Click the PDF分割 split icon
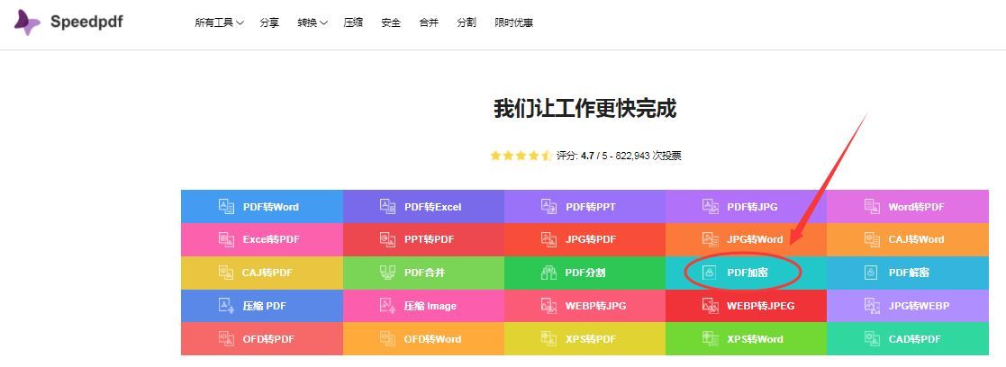This screenshot has width=1006, height=367. pos(548,273)
